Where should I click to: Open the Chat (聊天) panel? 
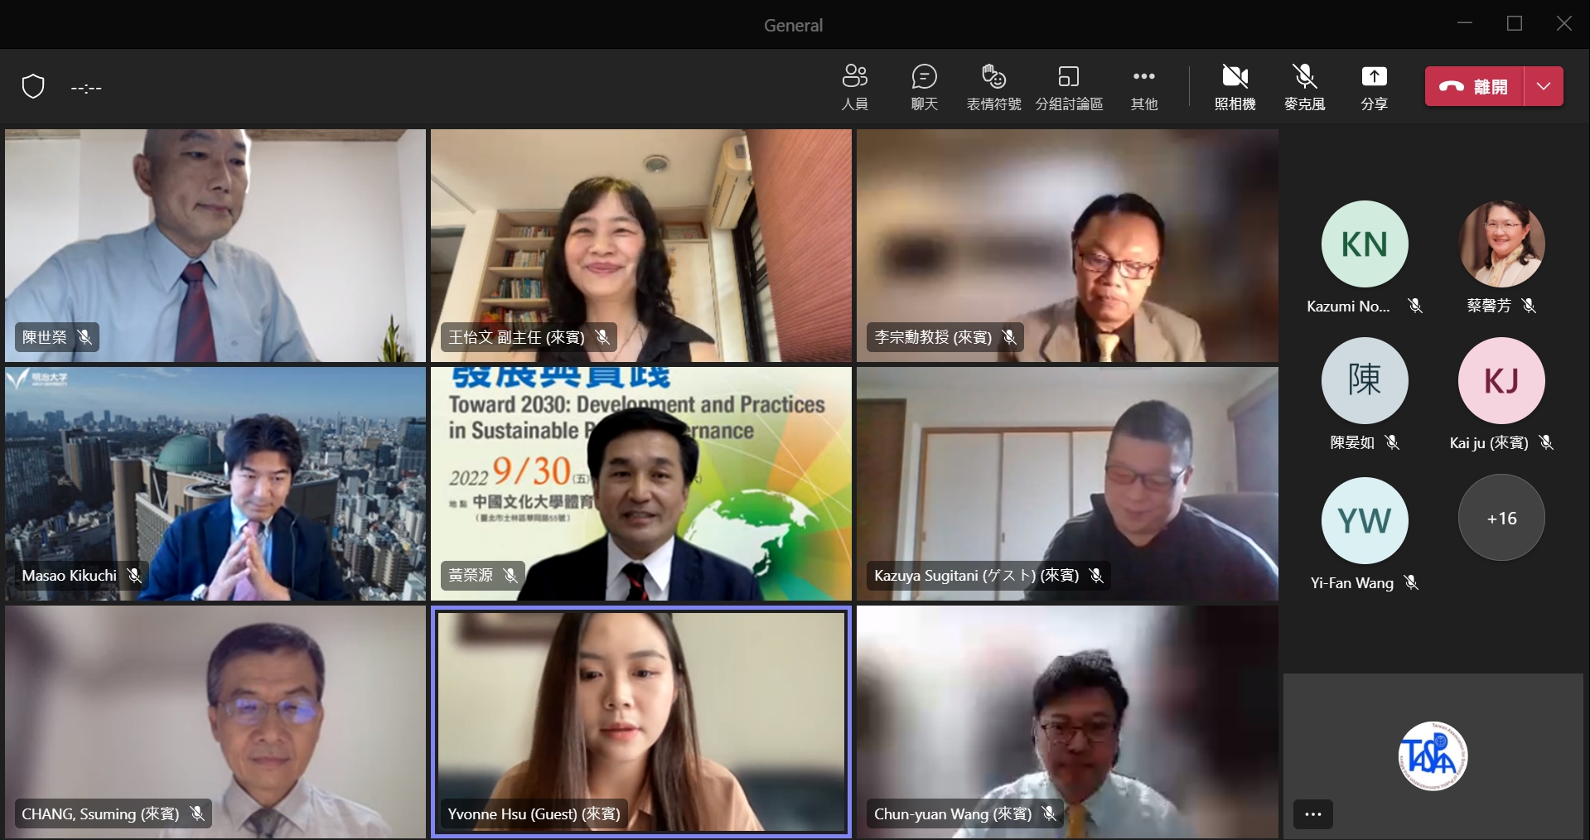[x=924, y=86]
